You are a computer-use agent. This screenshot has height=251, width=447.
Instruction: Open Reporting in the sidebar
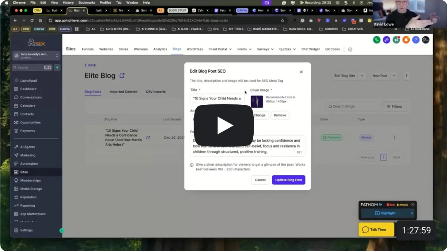coord(28,205)
